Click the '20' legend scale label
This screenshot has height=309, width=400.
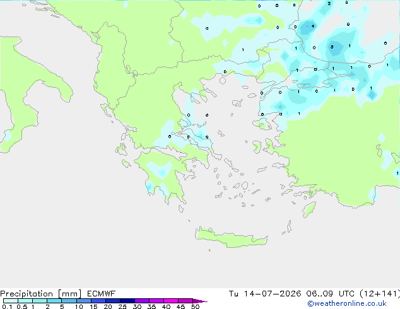[x=108, y=306]
